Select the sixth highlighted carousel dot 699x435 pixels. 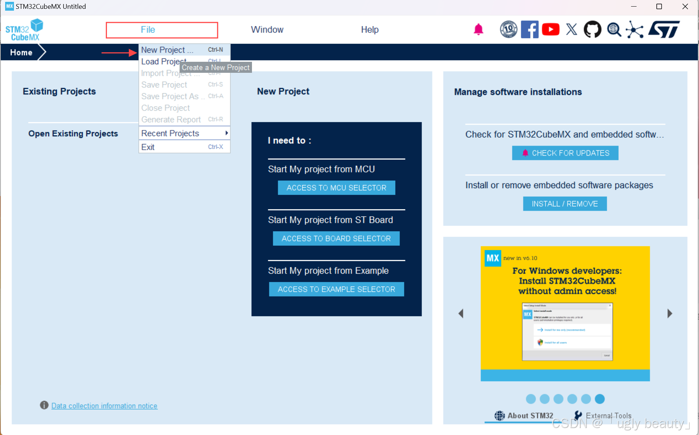pos(600,399)
